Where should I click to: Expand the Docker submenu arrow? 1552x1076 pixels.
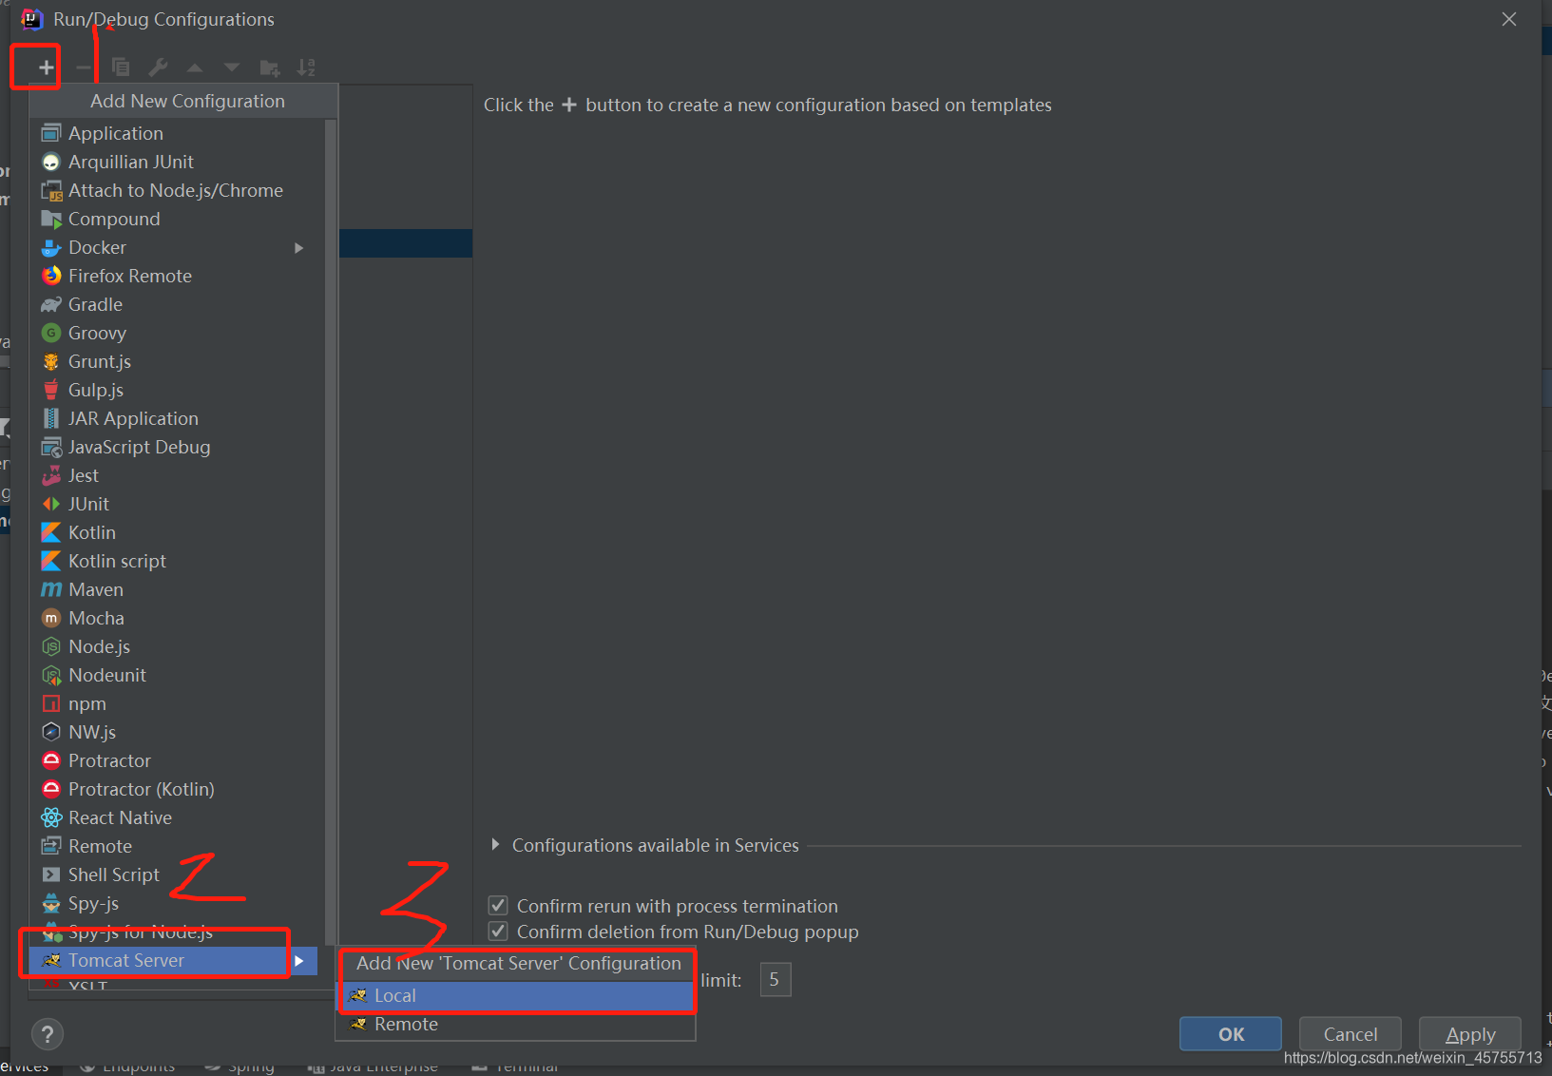(x=298, y=247)
